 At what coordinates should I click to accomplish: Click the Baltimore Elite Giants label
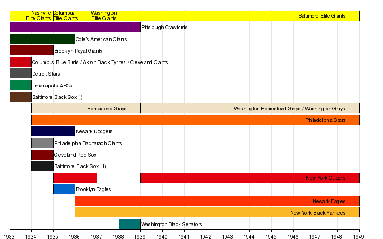[321, 16]
